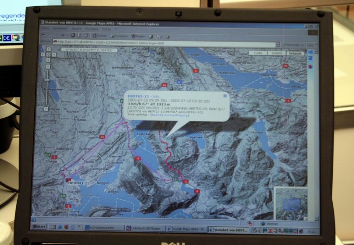Screen dimensions: 354x245
Task: Click the map zoom slider handle
Action: pyautogui.click(x=48, y=80)
